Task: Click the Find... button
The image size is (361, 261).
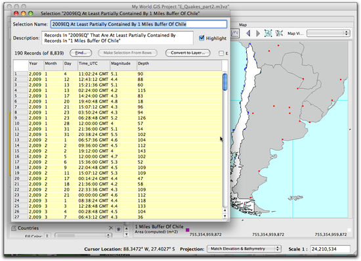Action: (x=81, y=53)
